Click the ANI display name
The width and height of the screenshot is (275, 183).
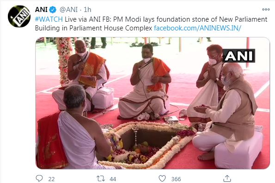pyautogui.click(x=41, y=9)
